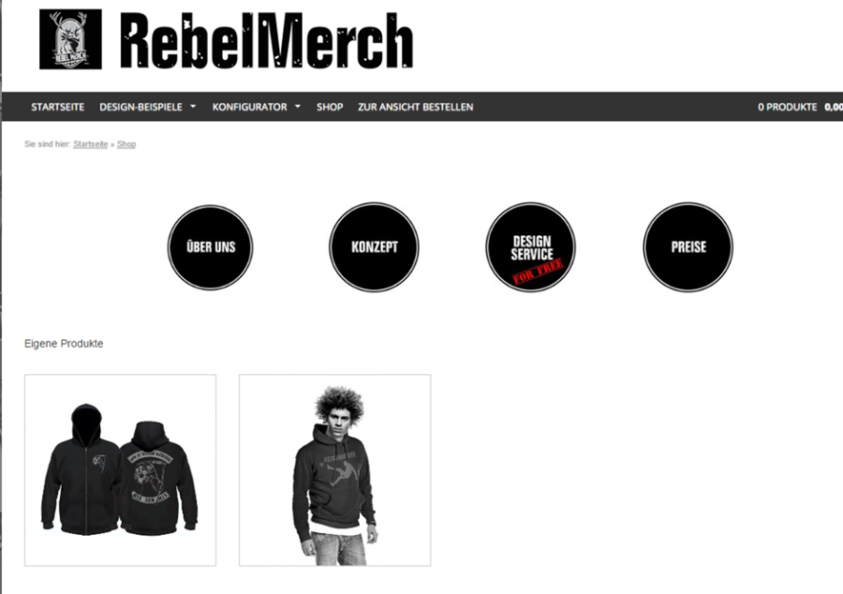Open the black zip hoodie product
843x594 pixels.
pyautogui.click(x=121, y=470)
